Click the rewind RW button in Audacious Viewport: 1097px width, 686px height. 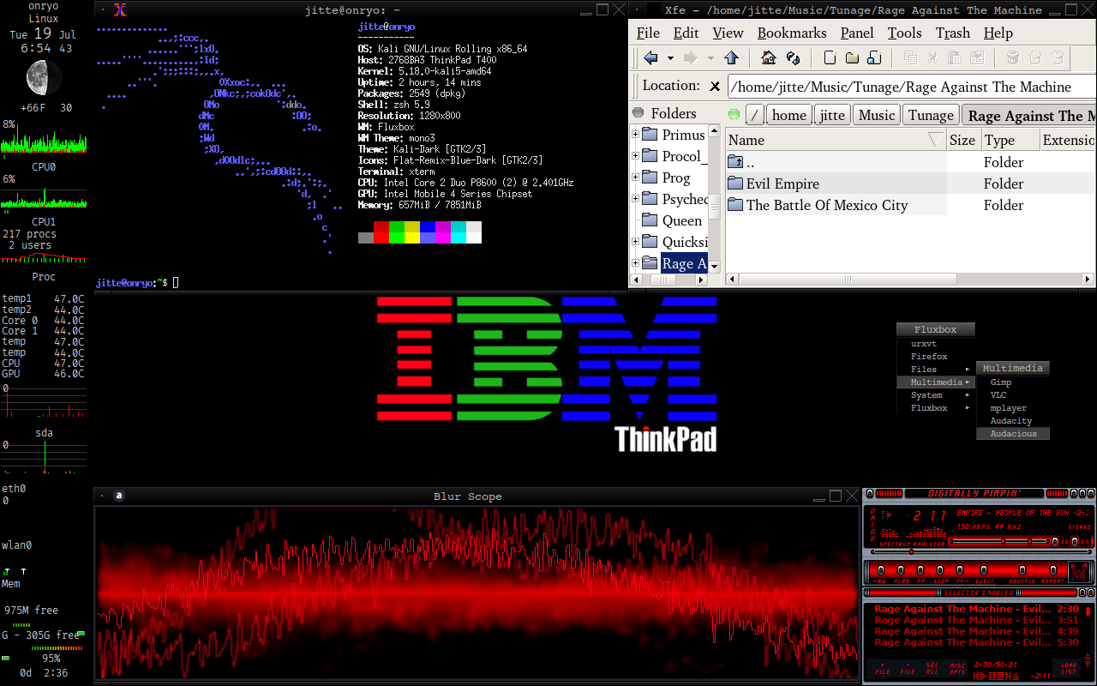881,569
